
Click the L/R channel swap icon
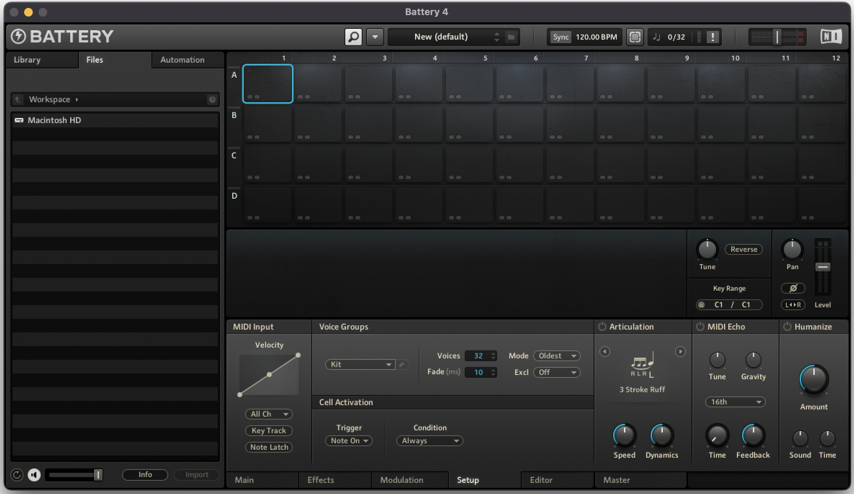click(793, 305)
